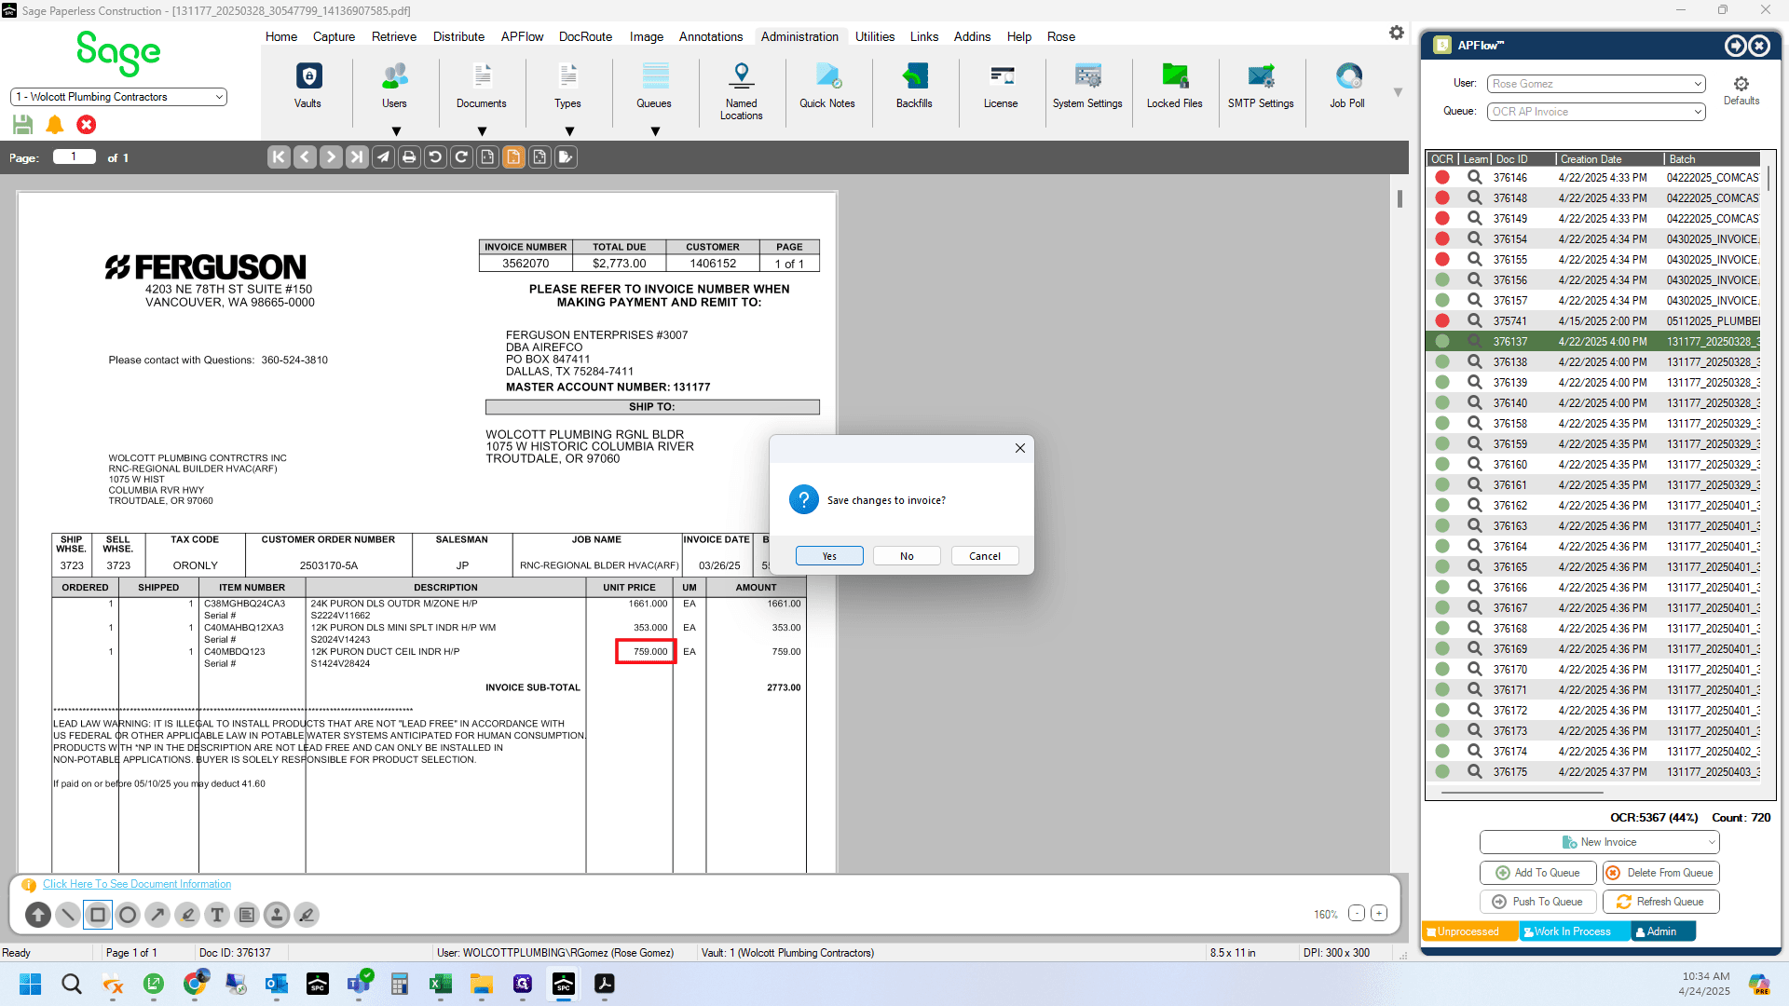The height and width of the screenshot is (1006, 1789).
Task: Open License settings
Action: click(1001, 86)
